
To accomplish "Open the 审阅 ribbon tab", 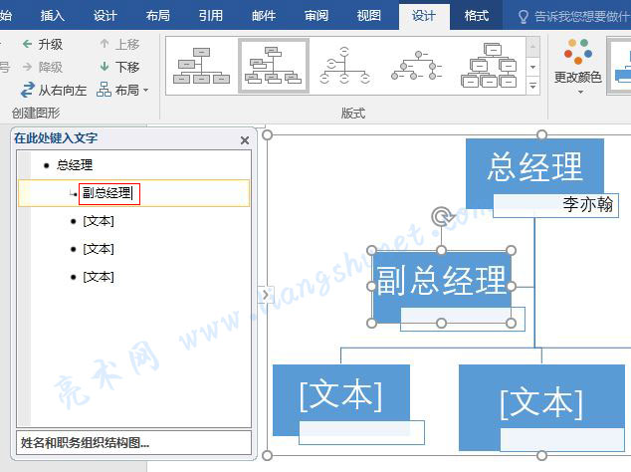I will pyautogui.click(x=316, y=16).
